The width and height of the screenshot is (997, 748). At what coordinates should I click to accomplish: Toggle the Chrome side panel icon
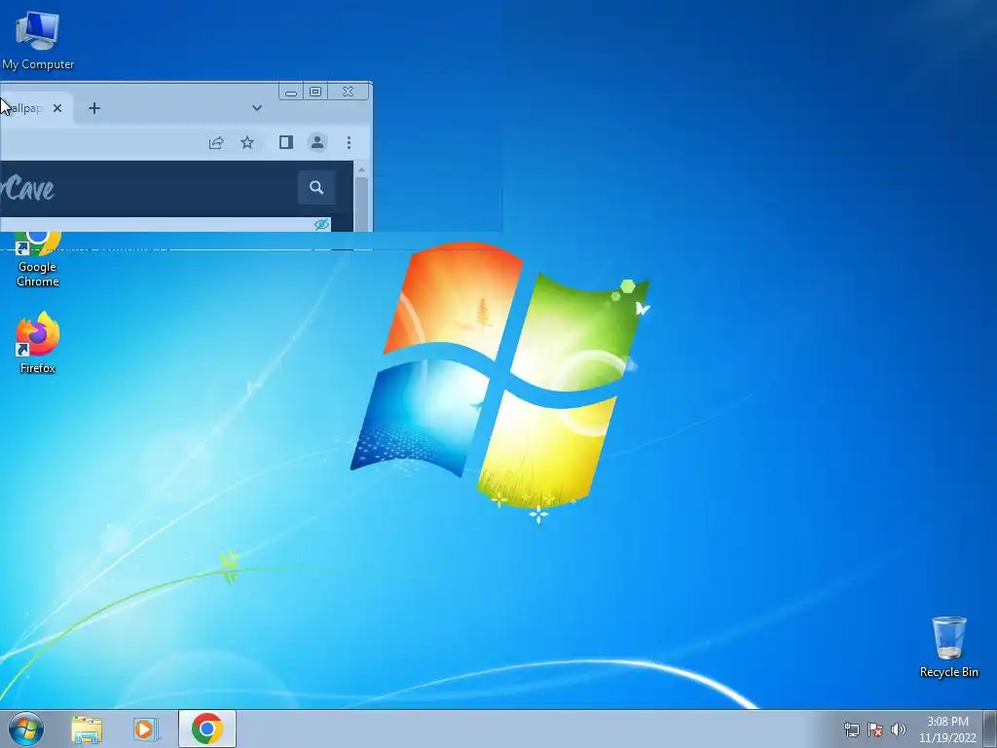[x=286, y=142]
